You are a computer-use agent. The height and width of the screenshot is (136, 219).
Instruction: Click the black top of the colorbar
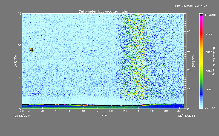coord(201,14)
